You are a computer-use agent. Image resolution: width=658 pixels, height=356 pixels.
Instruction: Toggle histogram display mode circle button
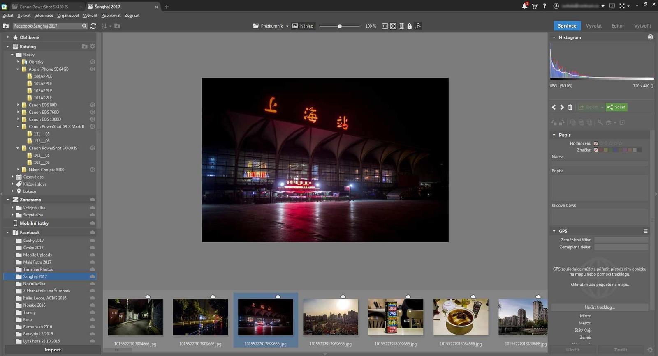(650, 37)
